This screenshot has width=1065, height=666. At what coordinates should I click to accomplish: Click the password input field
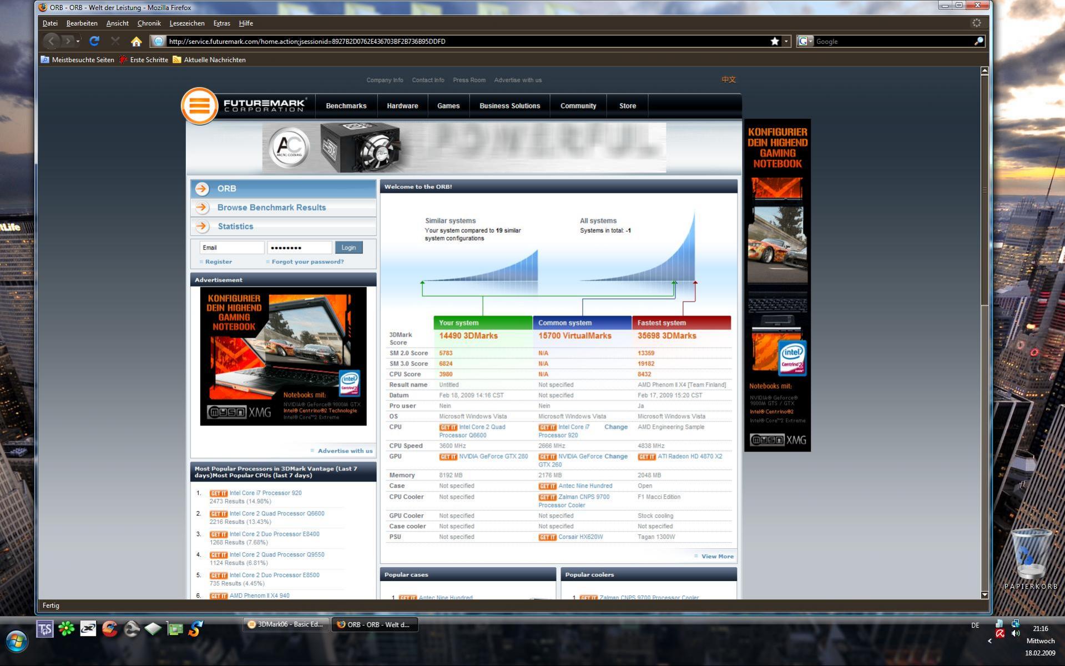coord(300,248)
